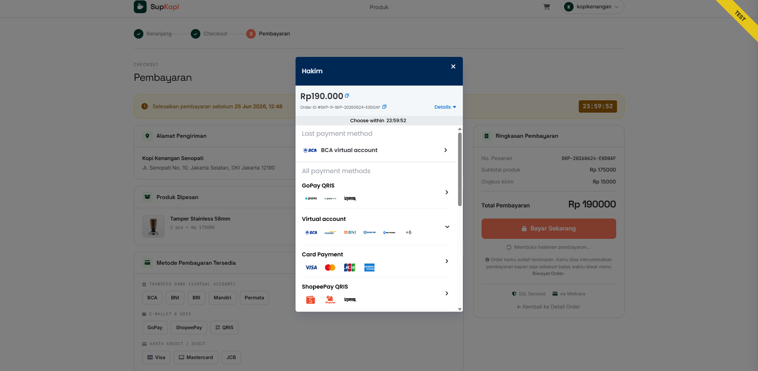This screenshot has height=371, width=758.
Task: Go to the Produk menu
Action: [379, 7]
